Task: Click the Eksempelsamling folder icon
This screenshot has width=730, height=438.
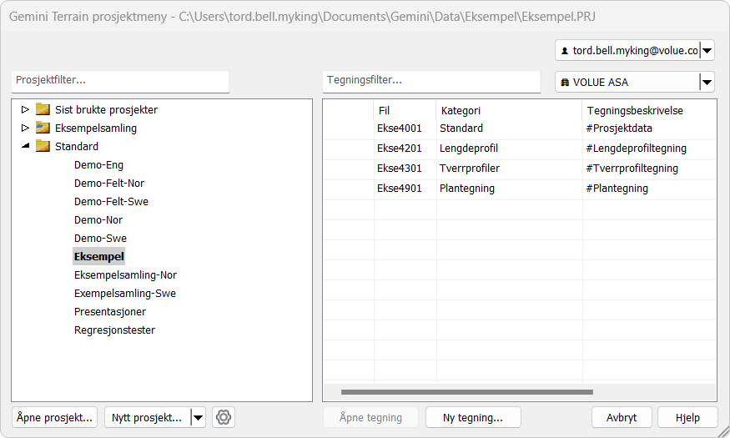Action: [x=43, y=128]
